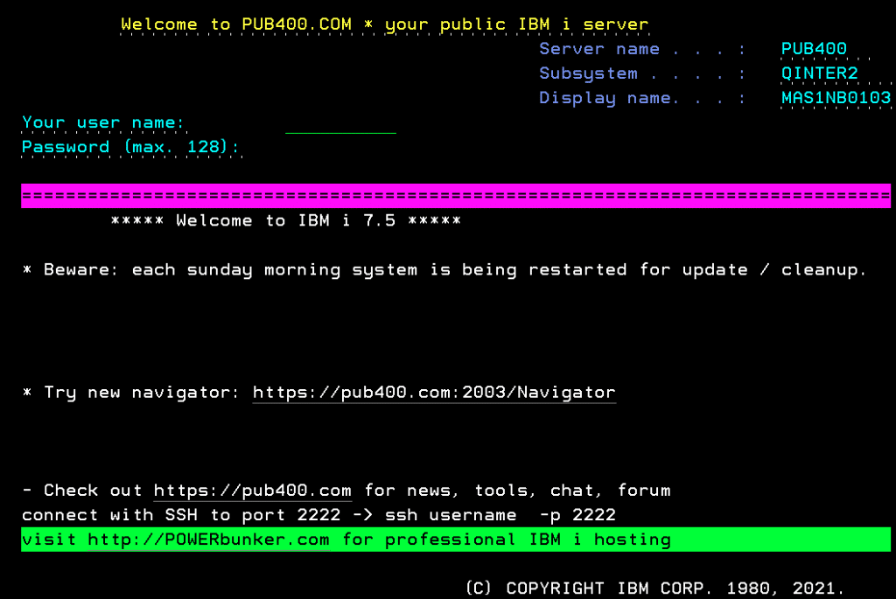Screen dimensions: 896x599
Task: Click the magenta separator bar
Action: pyautogui.click(x=455, y=196)
